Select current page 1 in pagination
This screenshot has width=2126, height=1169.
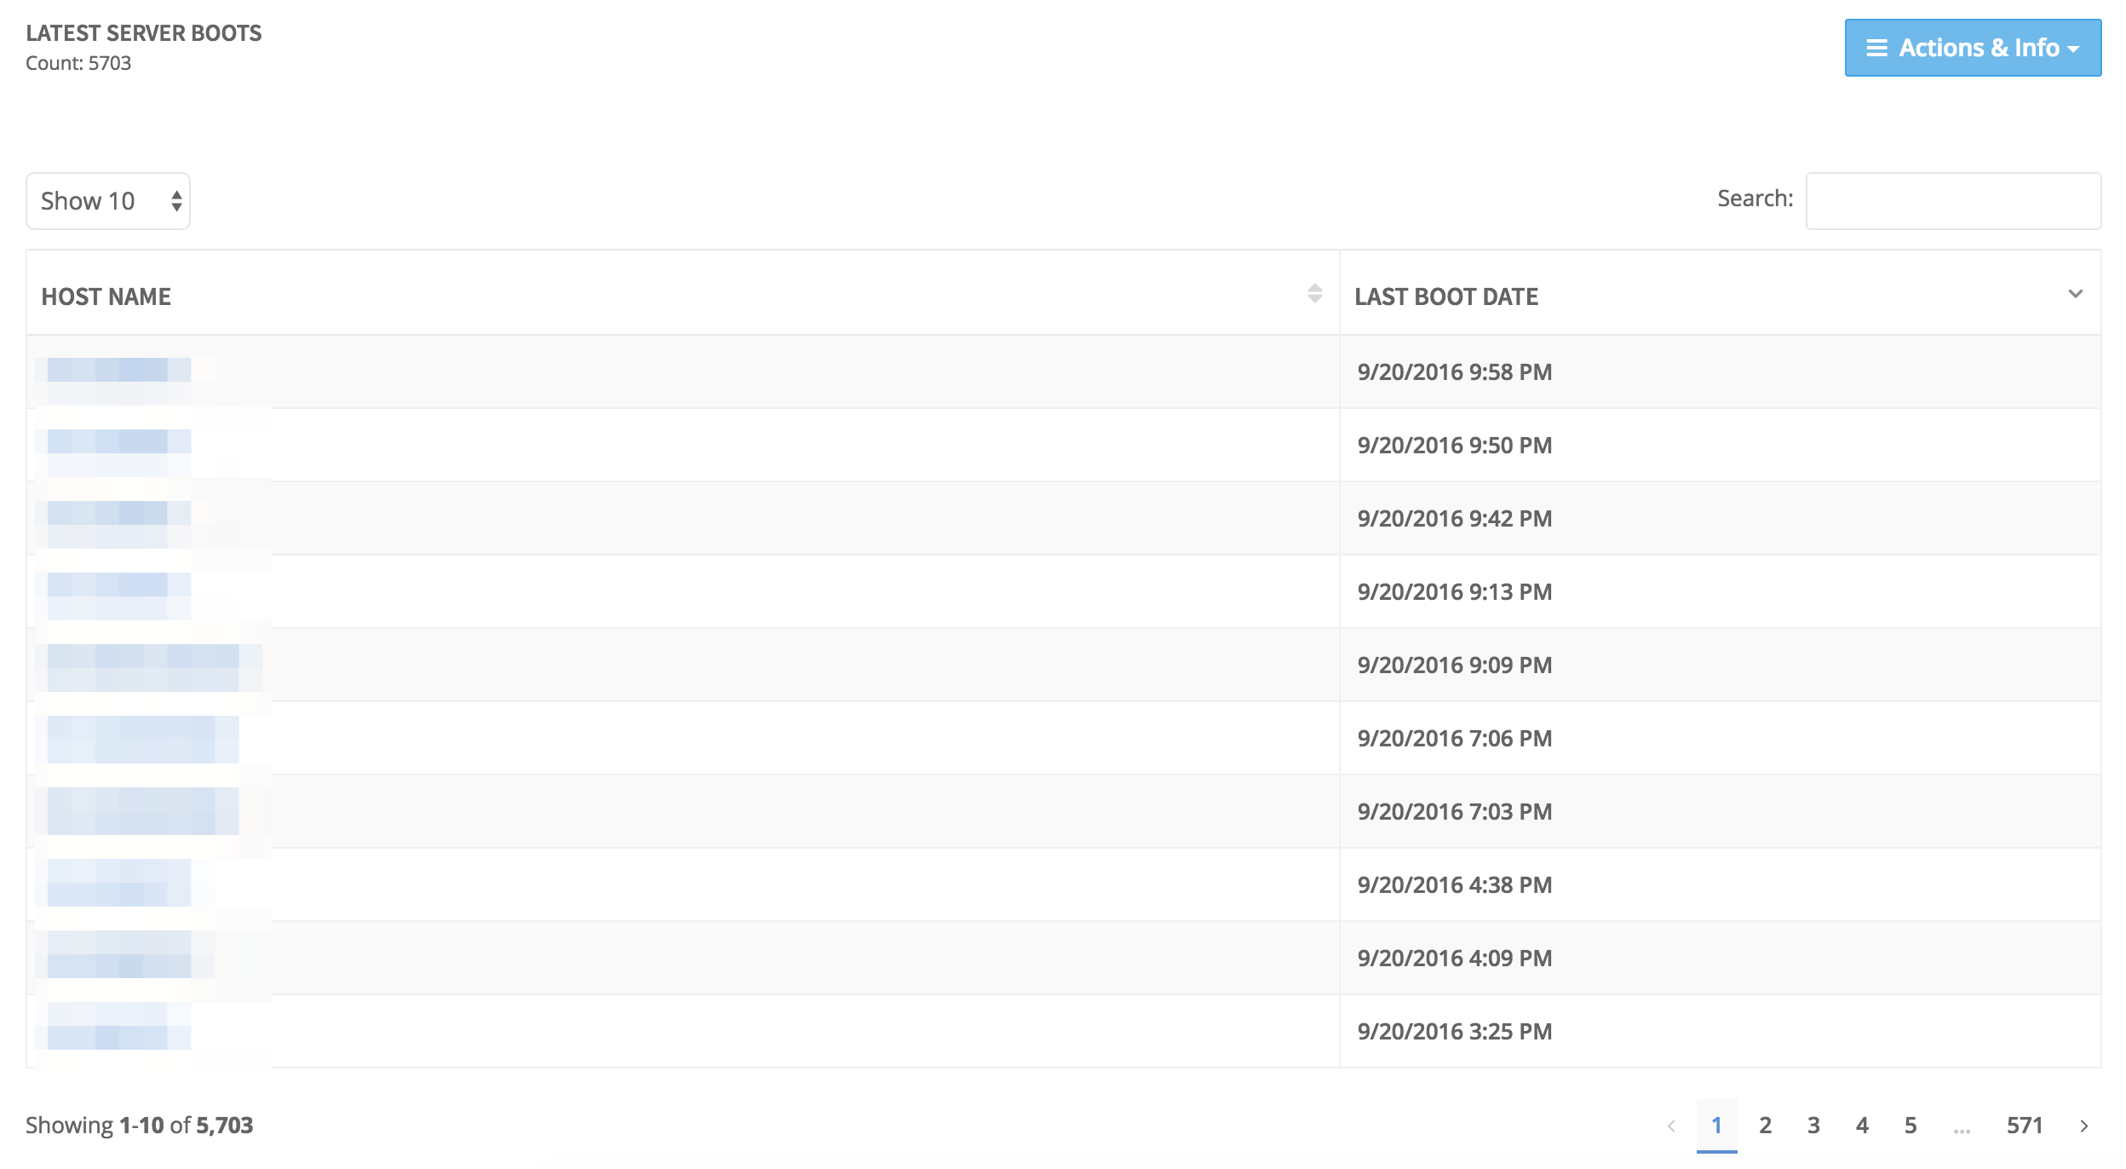point(1716,1126)
